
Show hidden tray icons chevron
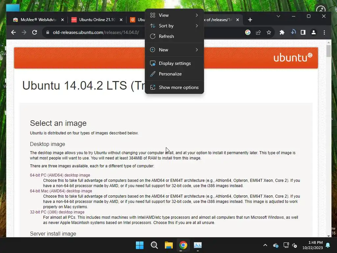click(265, 245)
